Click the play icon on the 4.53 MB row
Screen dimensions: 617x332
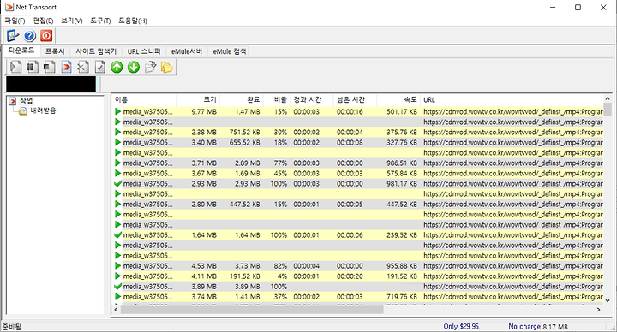click(x=117, y=265)
